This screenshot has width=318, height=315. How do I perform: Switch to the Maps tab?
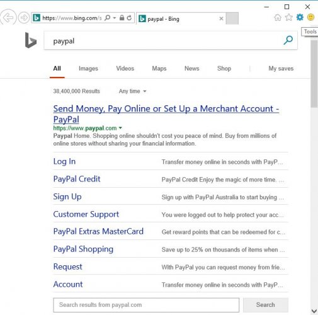[x=159, y=69]
